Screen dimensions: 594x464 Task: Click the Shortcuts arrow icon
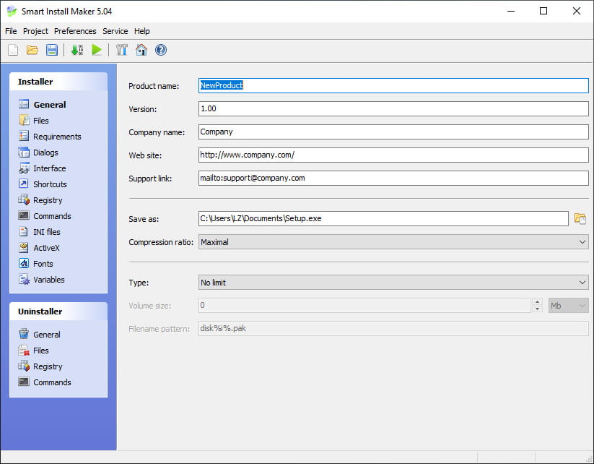(24, 184)
